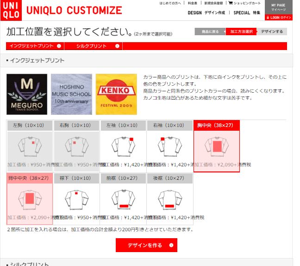Switch to インクジェットプリント tab
The width and height of the screenshot is (300, 266).
35,46
